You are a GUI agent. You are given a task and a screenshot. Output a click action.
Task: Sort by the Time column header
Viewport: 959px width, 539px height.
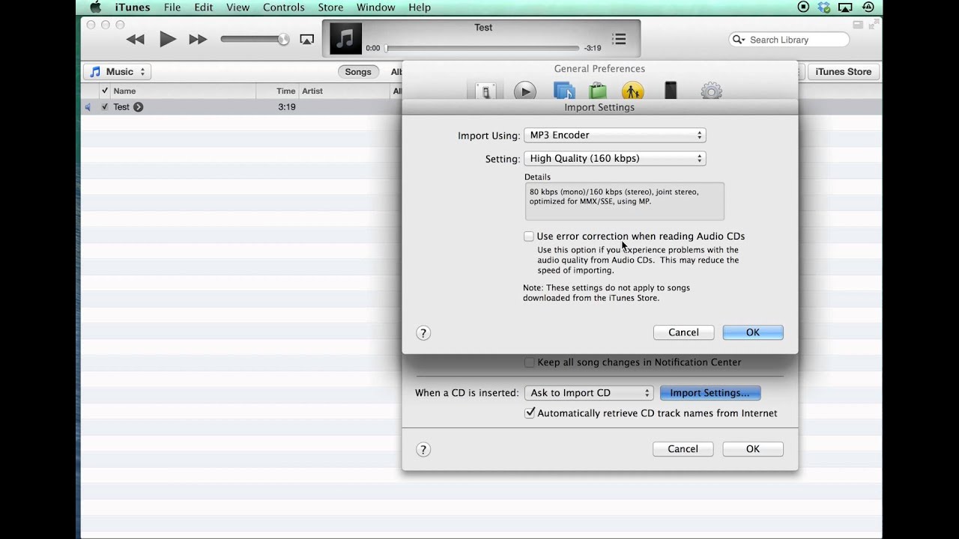278,91
